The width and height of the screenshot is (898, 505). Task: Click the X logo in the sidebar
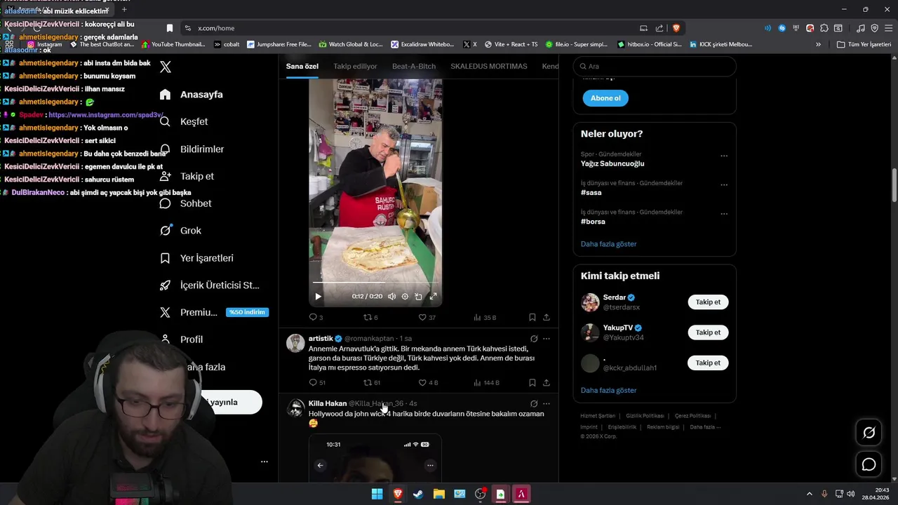pyautogui.click(x=166, y=67)
